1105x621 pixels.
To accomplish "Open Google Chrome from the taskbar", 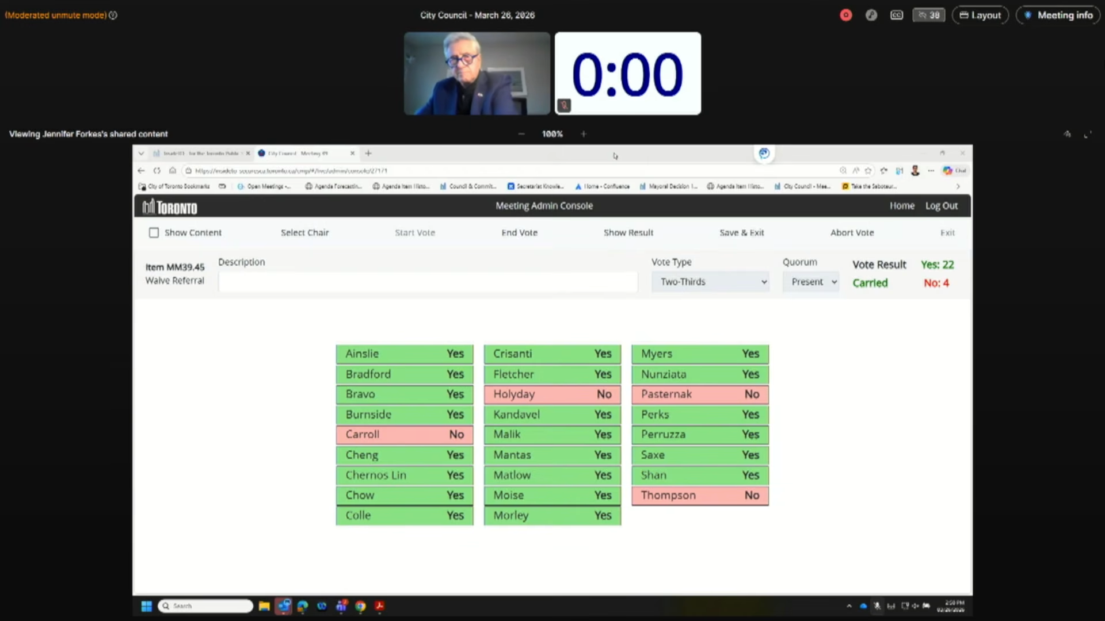I will coord(360,606).
